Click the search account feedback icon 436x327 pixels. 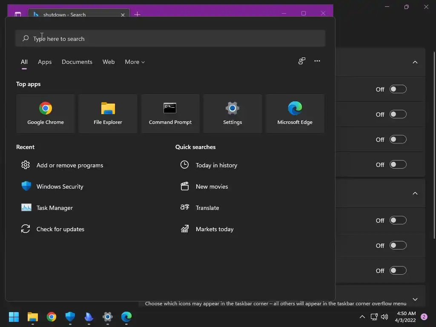pyautogui.click(x=302, y=61)
